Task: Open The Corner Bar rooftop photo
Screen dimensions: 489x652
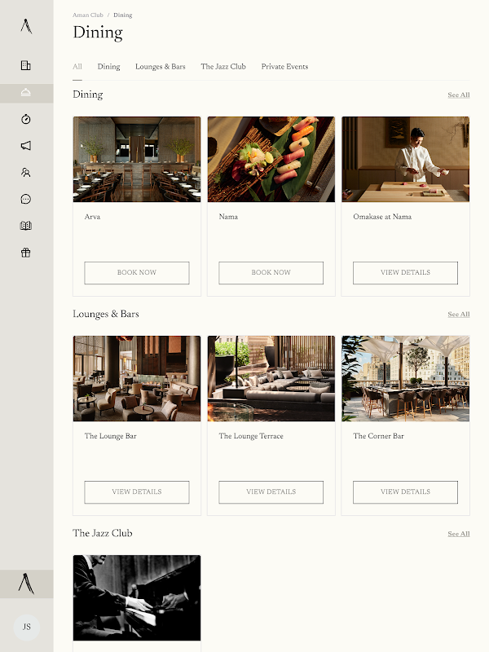Action: [405, 379]
